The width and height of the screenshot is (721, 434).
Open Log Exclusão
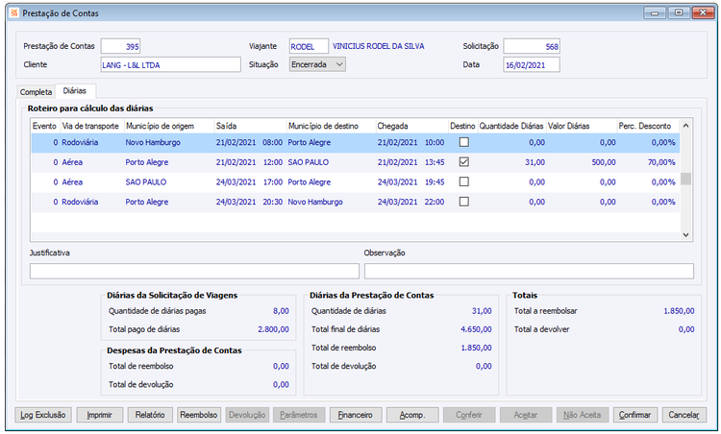[43, 415]
